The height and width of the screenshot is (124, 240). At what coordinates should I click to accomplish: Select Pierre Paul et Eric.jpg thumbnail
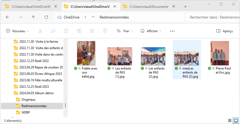[x=220, y=58]
